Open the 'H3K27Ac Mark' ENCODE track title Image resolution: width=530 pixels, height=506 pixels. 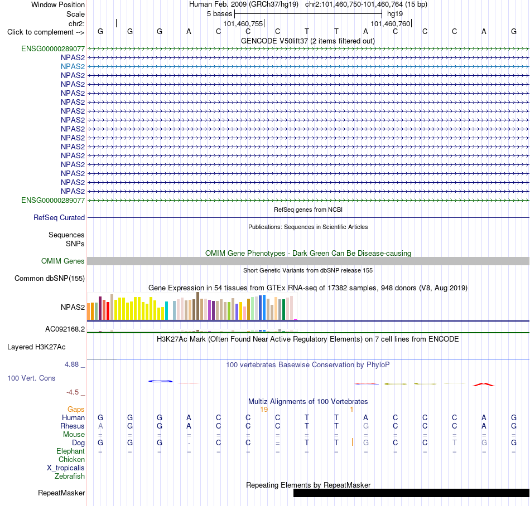coord(307,339)
